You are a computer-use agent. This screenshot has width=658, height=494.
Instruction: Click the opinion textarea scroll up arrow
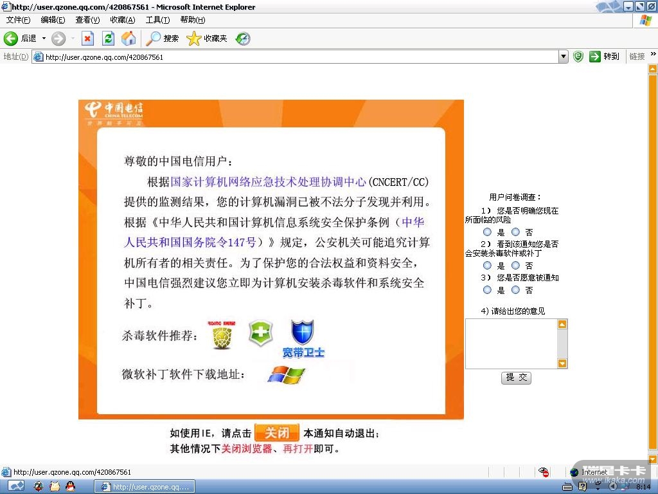tap(562, 324)
